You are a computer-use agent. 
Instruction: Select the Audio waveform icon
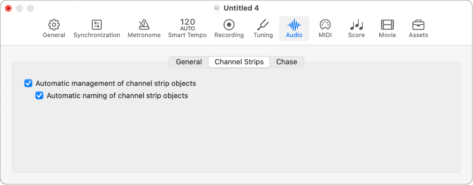coord(294,25)
